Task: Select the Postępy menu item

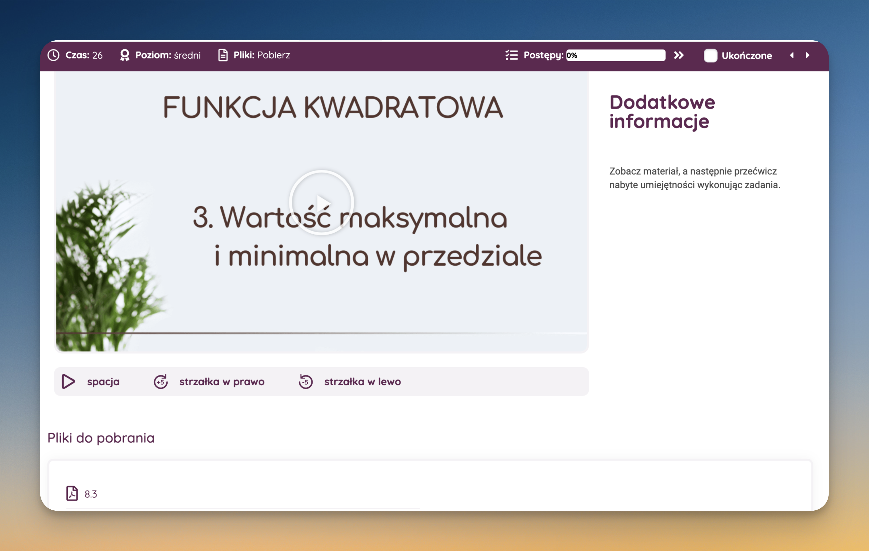Action: click(543, 55)
